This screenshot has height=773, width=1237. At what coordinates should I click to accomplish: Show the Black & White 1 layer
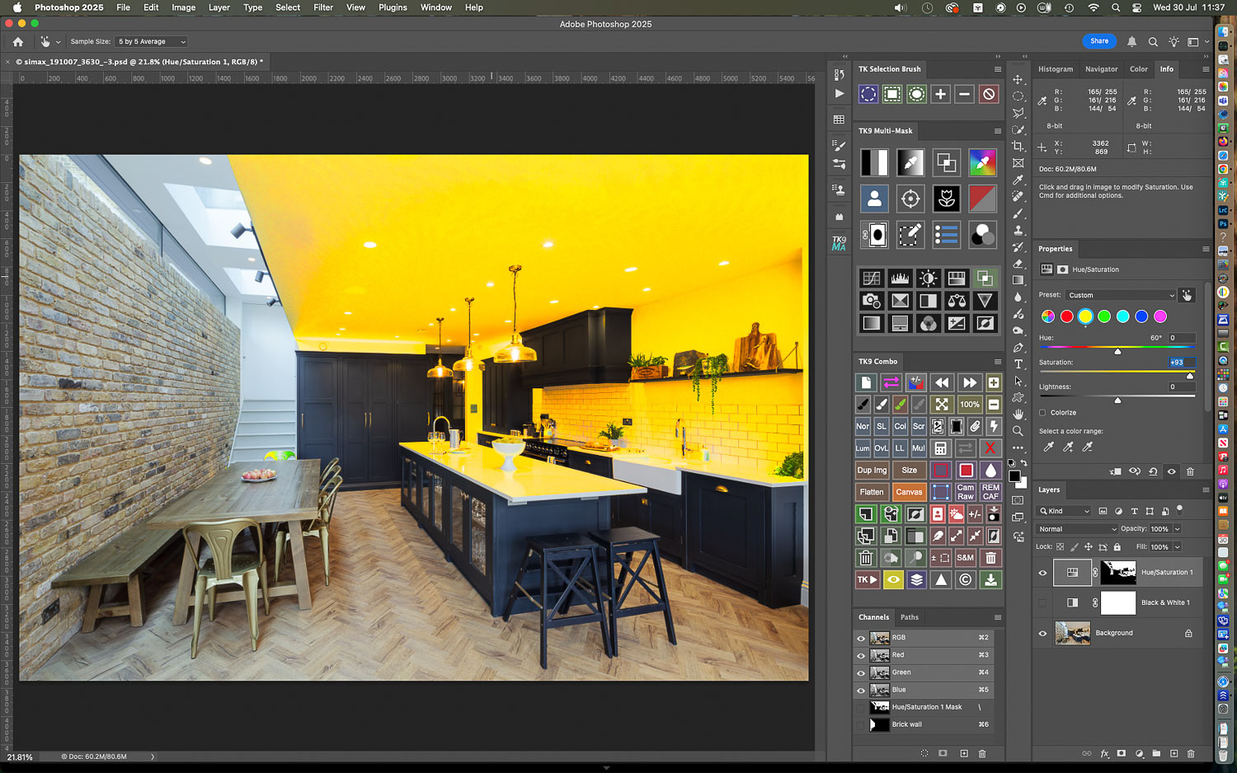point(1042,603)
